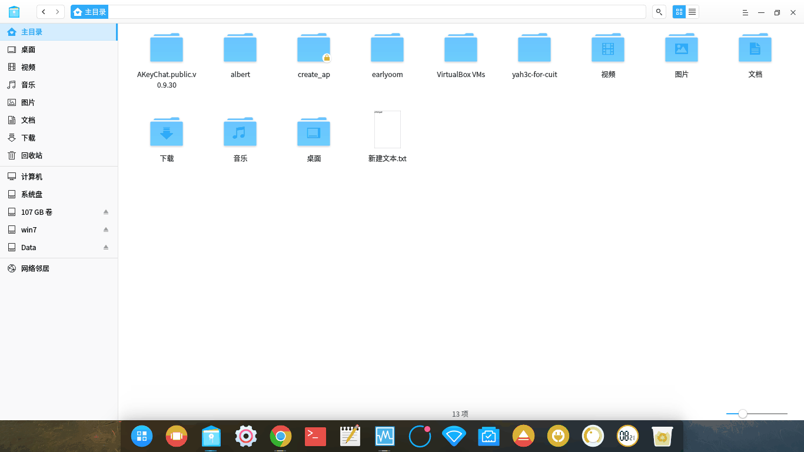
Task: Open the search magnifier button
Action: [659, 12]
